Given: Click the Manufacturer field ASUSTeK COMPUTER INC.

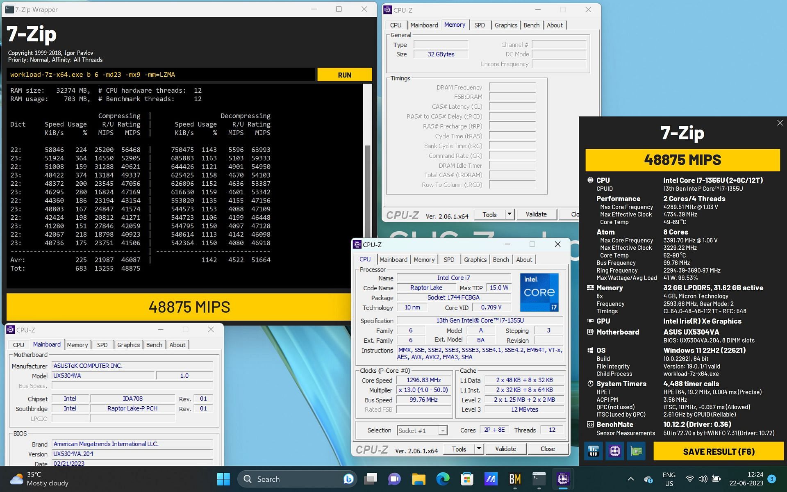Looking at the screenshot, I should point(132,366).
